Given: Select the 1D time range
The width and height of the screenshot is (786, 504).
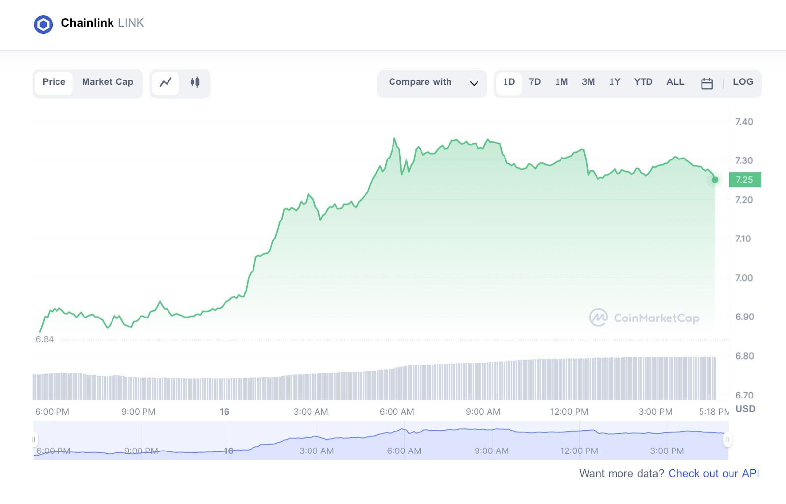Looking at the screenshot, I should click(509, 82).
